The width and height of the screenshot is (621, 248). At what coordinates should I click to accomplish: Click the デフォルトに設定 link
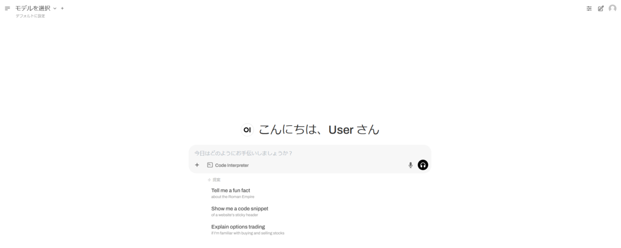(x=30, y=16)
